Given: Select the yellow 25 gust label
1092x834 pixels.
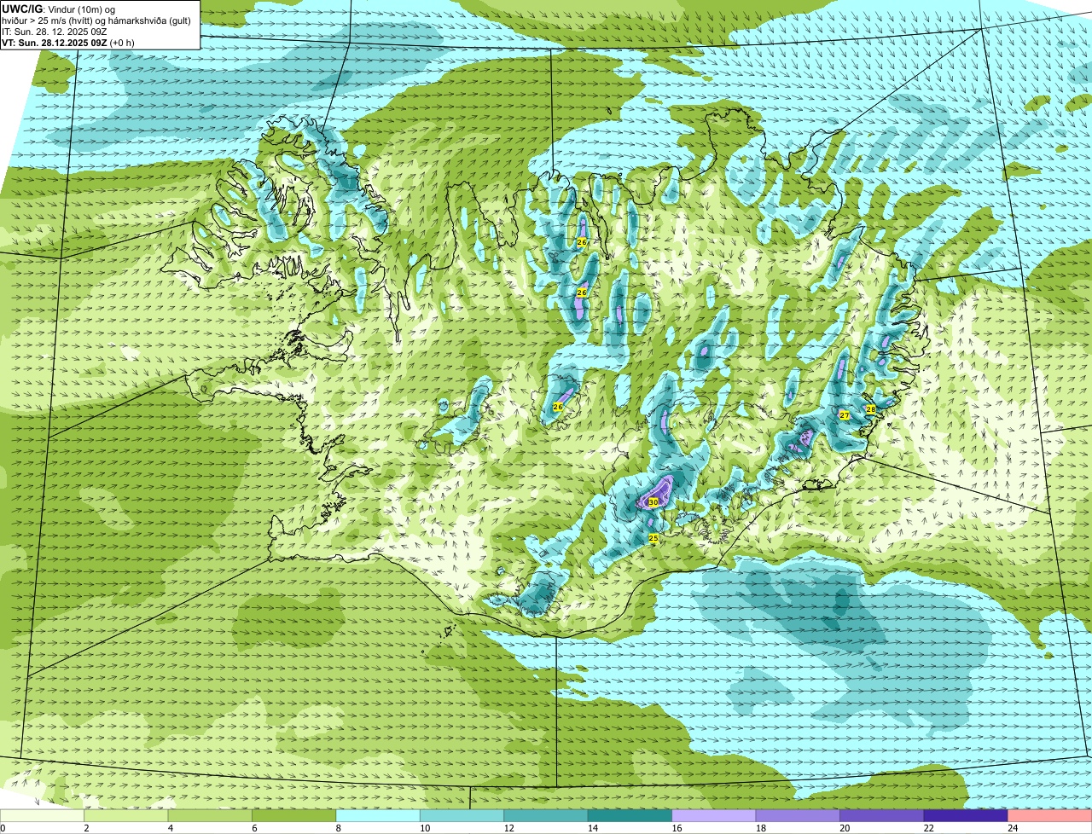Looking at the screenshot, I should (x=653, y=538).
